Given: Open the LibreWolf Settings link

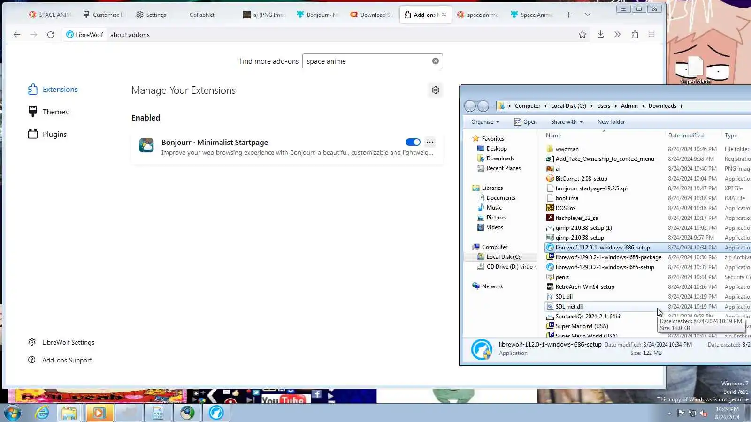Looking at the screenshot, I should [x=61, y=342].
